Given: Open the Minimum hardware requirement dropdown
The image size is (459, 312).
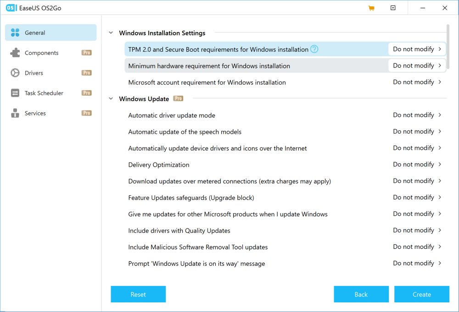Looking at the screenshot, I should click(417, 66).
